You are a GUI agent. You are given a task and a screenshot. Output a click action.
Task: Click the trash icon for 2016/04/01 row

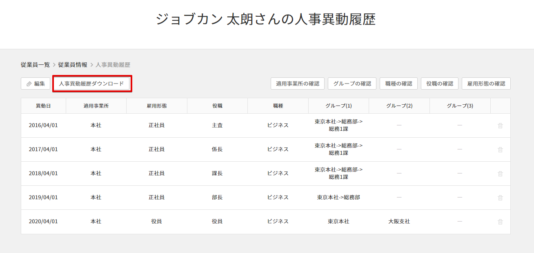500,125
